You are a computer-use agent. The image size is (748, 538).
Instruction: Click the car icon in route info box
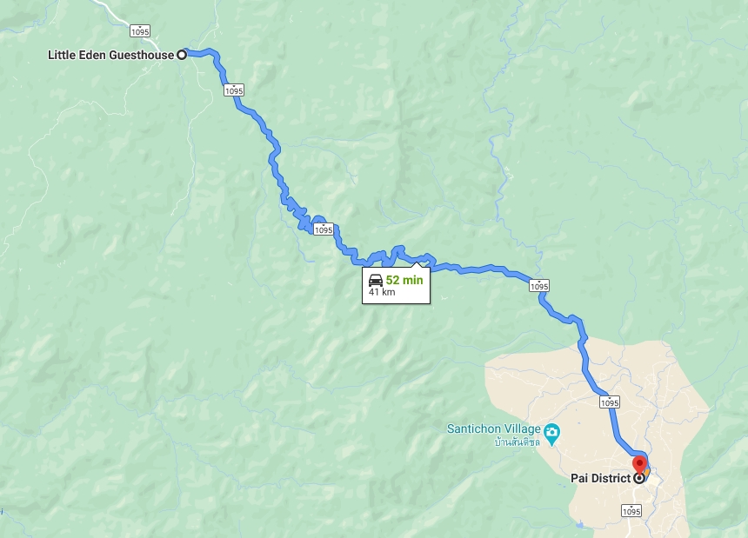(x=376, y=280)
